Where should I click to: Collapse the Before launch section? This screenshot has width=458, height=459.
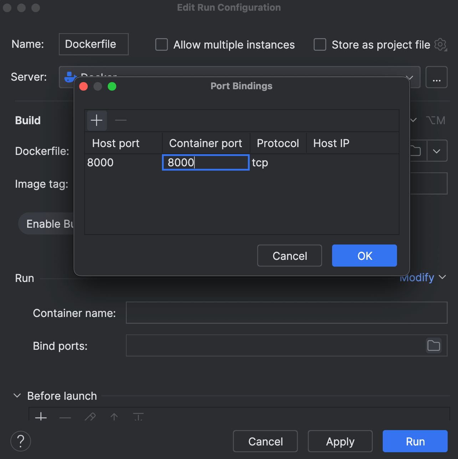[x=17, y=396]
